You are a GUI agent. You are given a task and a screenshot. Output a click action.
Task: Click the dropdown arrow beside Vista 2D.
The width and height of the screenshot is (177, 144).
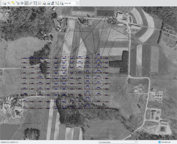pyautogui.click(x=77, y=3)
